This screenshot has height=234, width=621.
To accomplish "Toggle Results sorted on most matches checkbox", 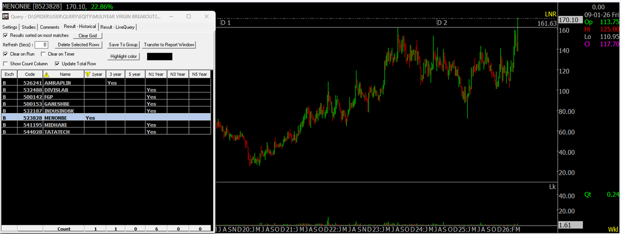I will [5, 35].
